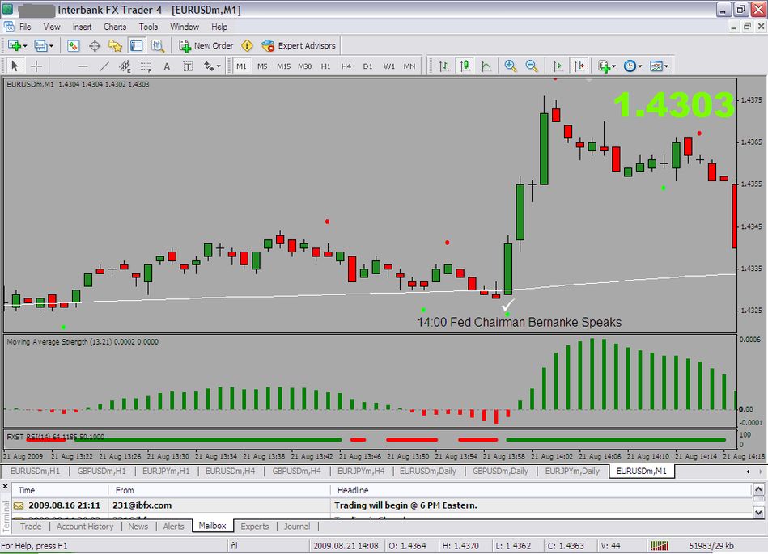Screen dimensions: 768x554
Task: Select the Text label tool
Action: click(167, 66)
